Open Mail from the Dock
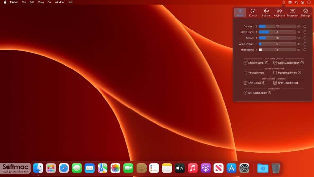Image resolution: width=314 pixels, height=177 pixels. coord(90,168)
